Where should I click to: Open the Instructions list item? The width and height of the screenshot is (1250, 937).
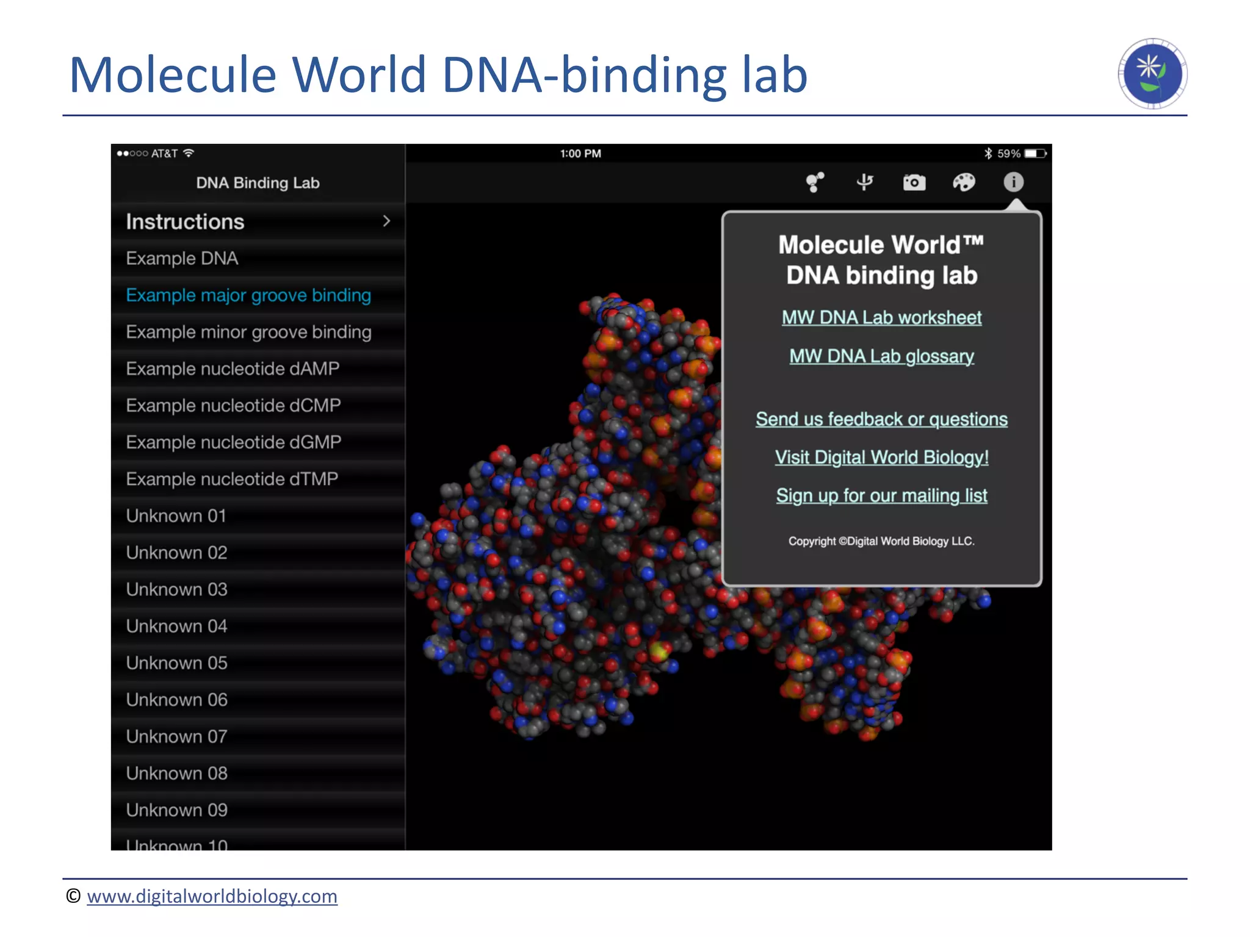pos(258,221)
